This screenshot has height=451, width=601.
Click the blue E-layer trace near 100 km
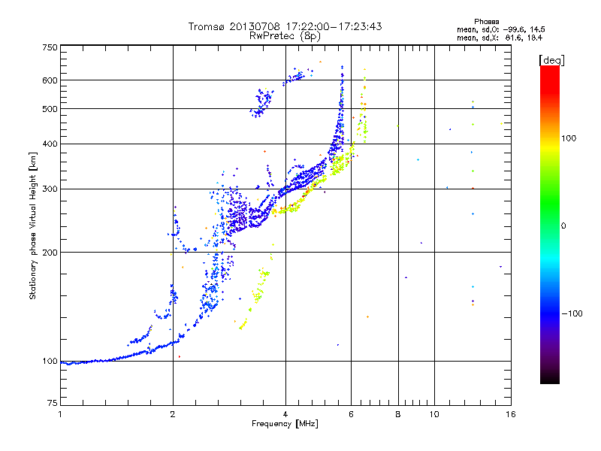(x=119, y=359)
